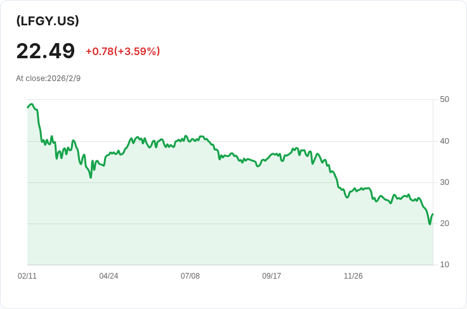Image resolution: width=467 pixels, height=309 pixels.
Task: Click the 50 label on the price axis
Action: click(444, 99)
